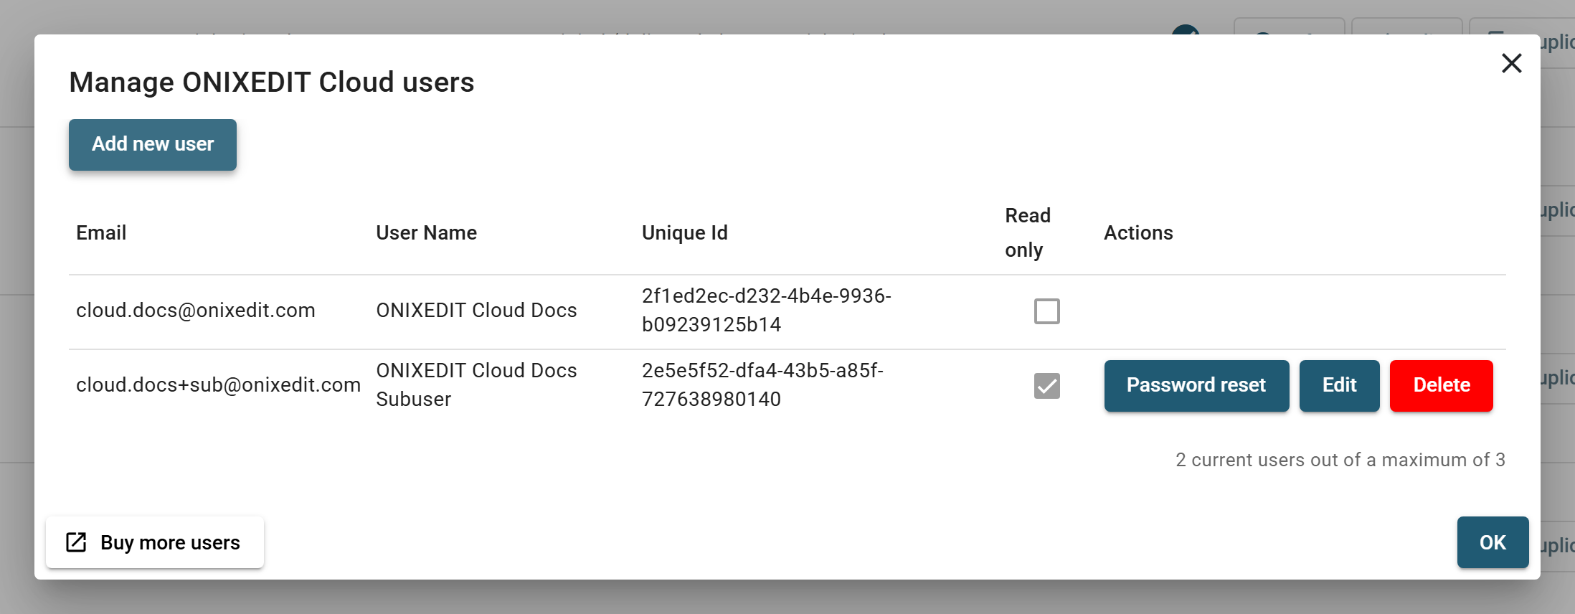Viewport: 1575px width, 614px height.
Task: Select the ONIXEDIT Cloud Docs Subuser name cell
Action: click(x=476, y=384)
